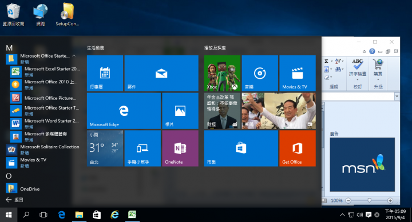This screenshot has width=412, height=222.
Task: Click the Find & Select binoculars icon
Action: point(338,69)
